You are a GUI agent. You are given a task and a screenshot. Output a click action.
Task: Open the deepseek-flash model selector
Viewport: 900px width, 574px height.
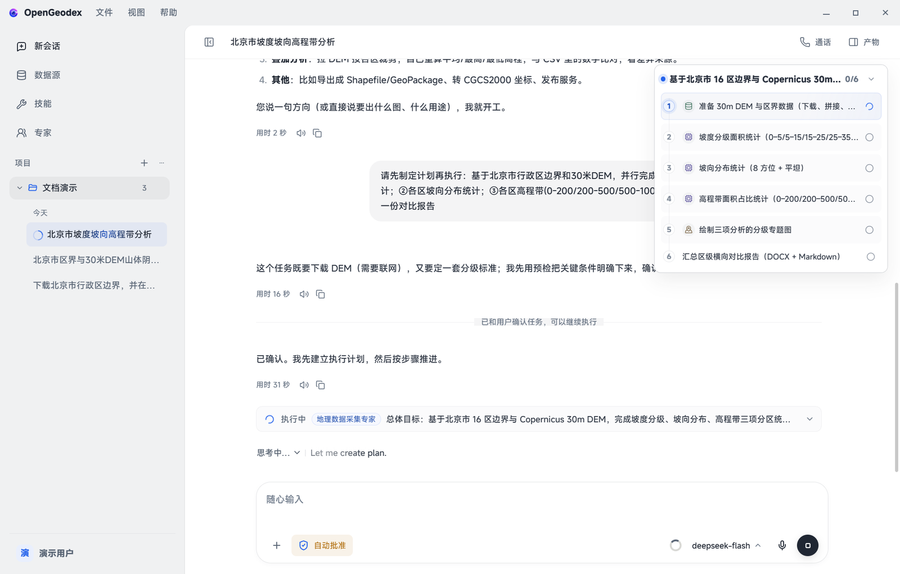pos(726,545)
